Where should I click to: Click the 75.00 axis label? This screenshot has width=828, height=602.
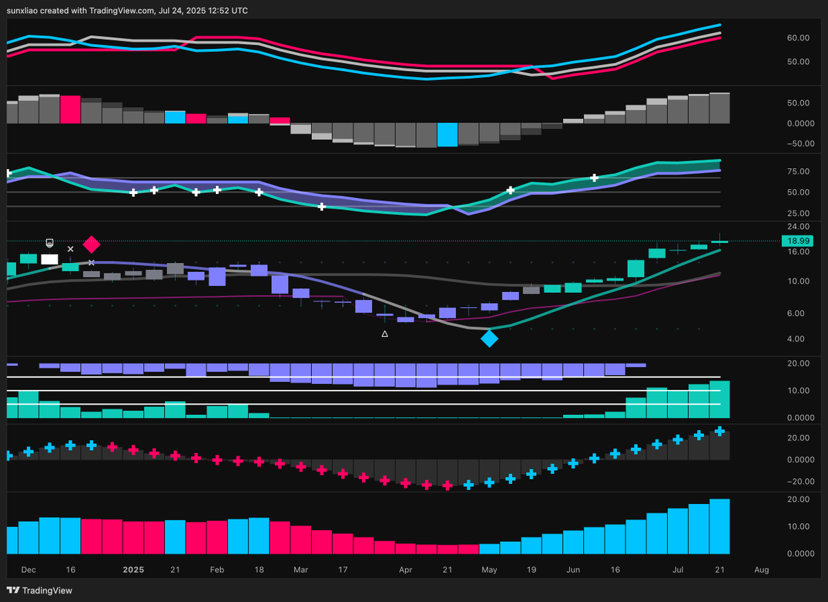pyautogui.click(x=798, y=172)
